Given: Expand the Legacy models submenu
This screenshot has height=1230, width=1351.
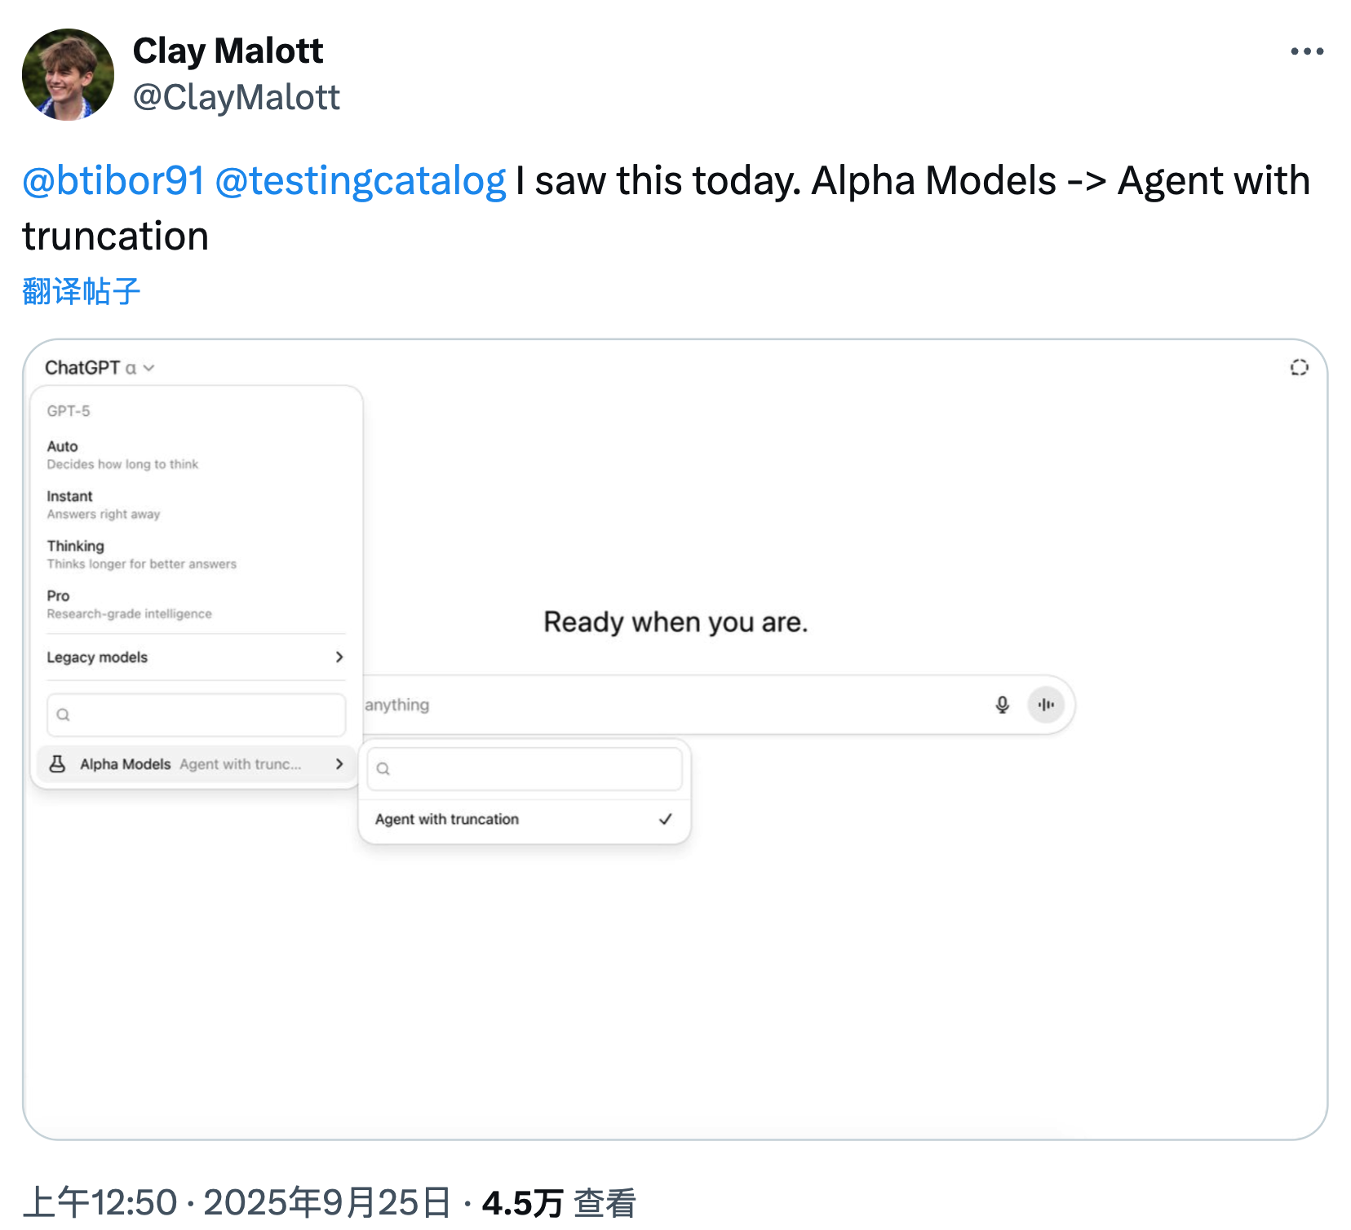Looking at the screenshot, I should 196,657.
